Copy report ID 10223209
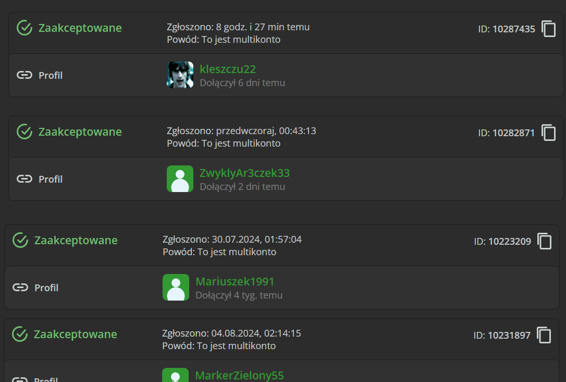Screen dimensions: 566x382 (544, 241)
